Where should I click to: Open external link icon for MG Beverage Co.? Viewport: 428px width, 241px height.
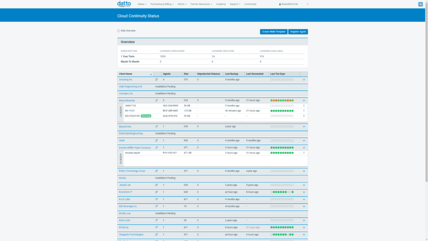tap(157, 206)
